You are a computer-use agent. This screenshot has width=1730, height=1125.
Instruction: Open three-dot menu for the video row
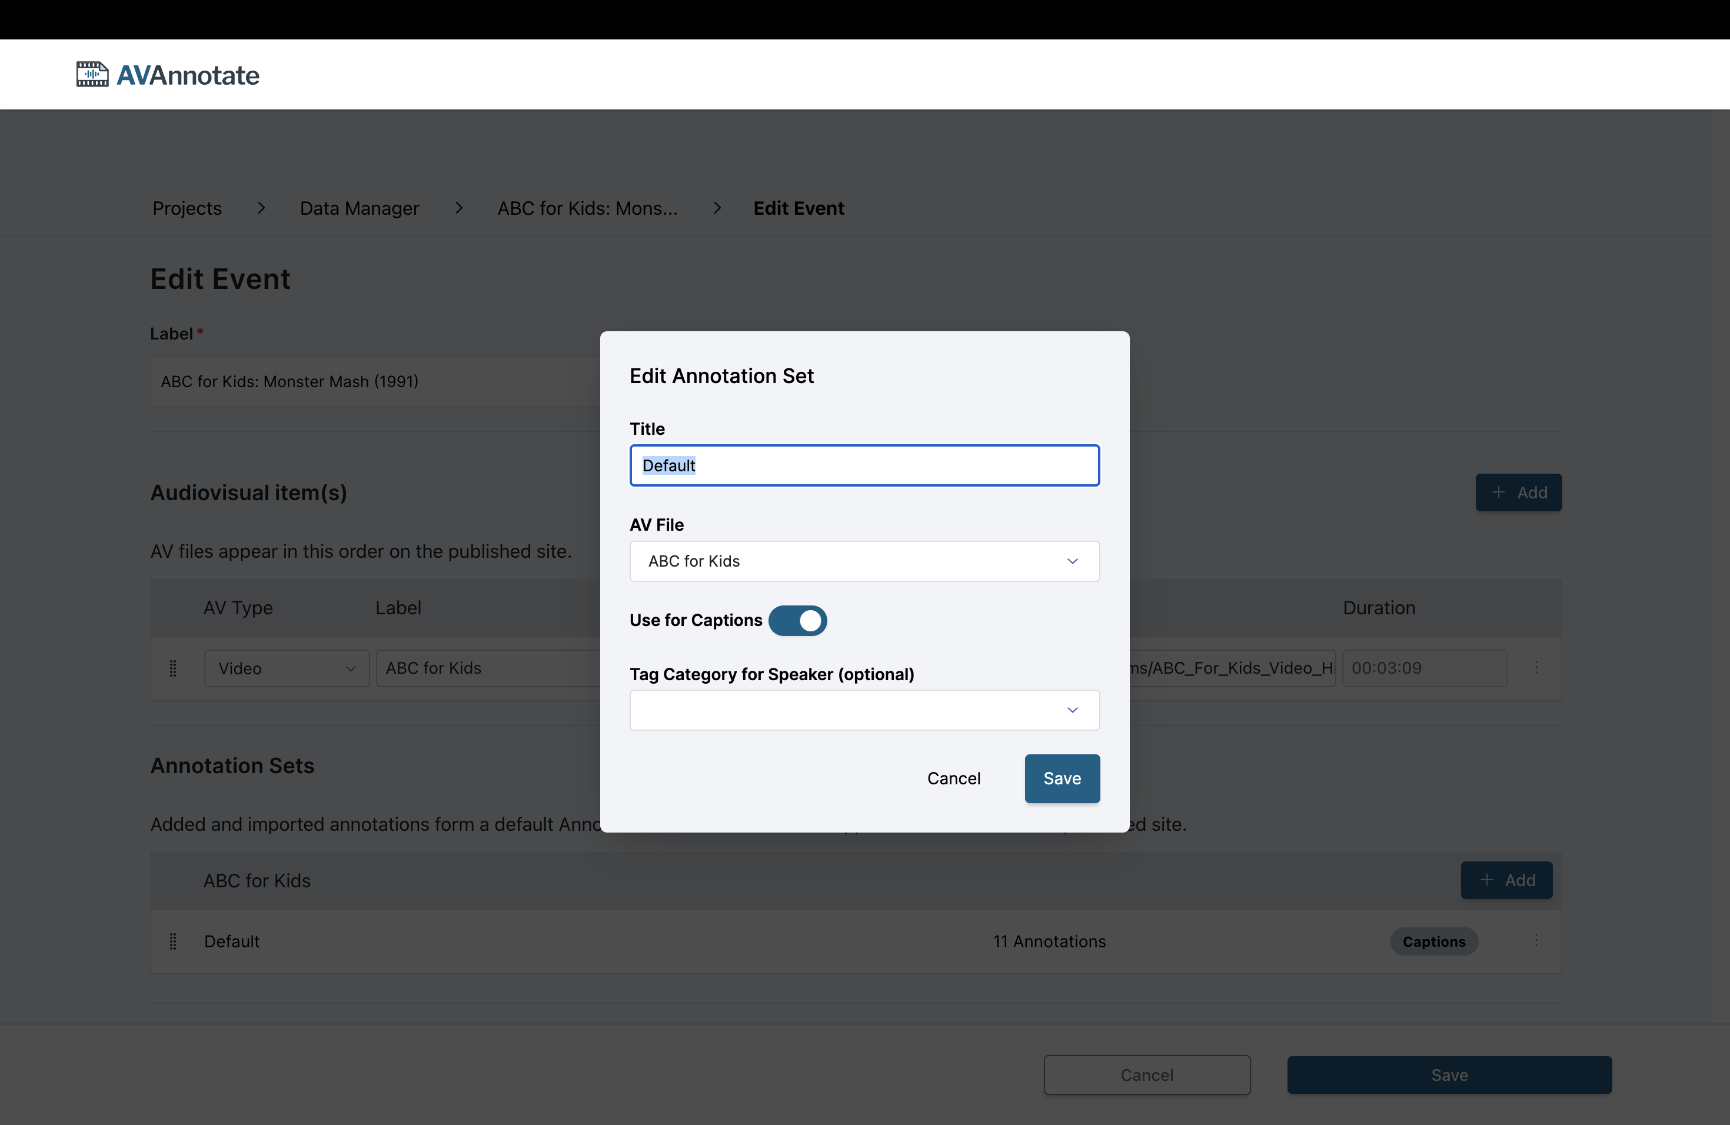click(1535, 667)
